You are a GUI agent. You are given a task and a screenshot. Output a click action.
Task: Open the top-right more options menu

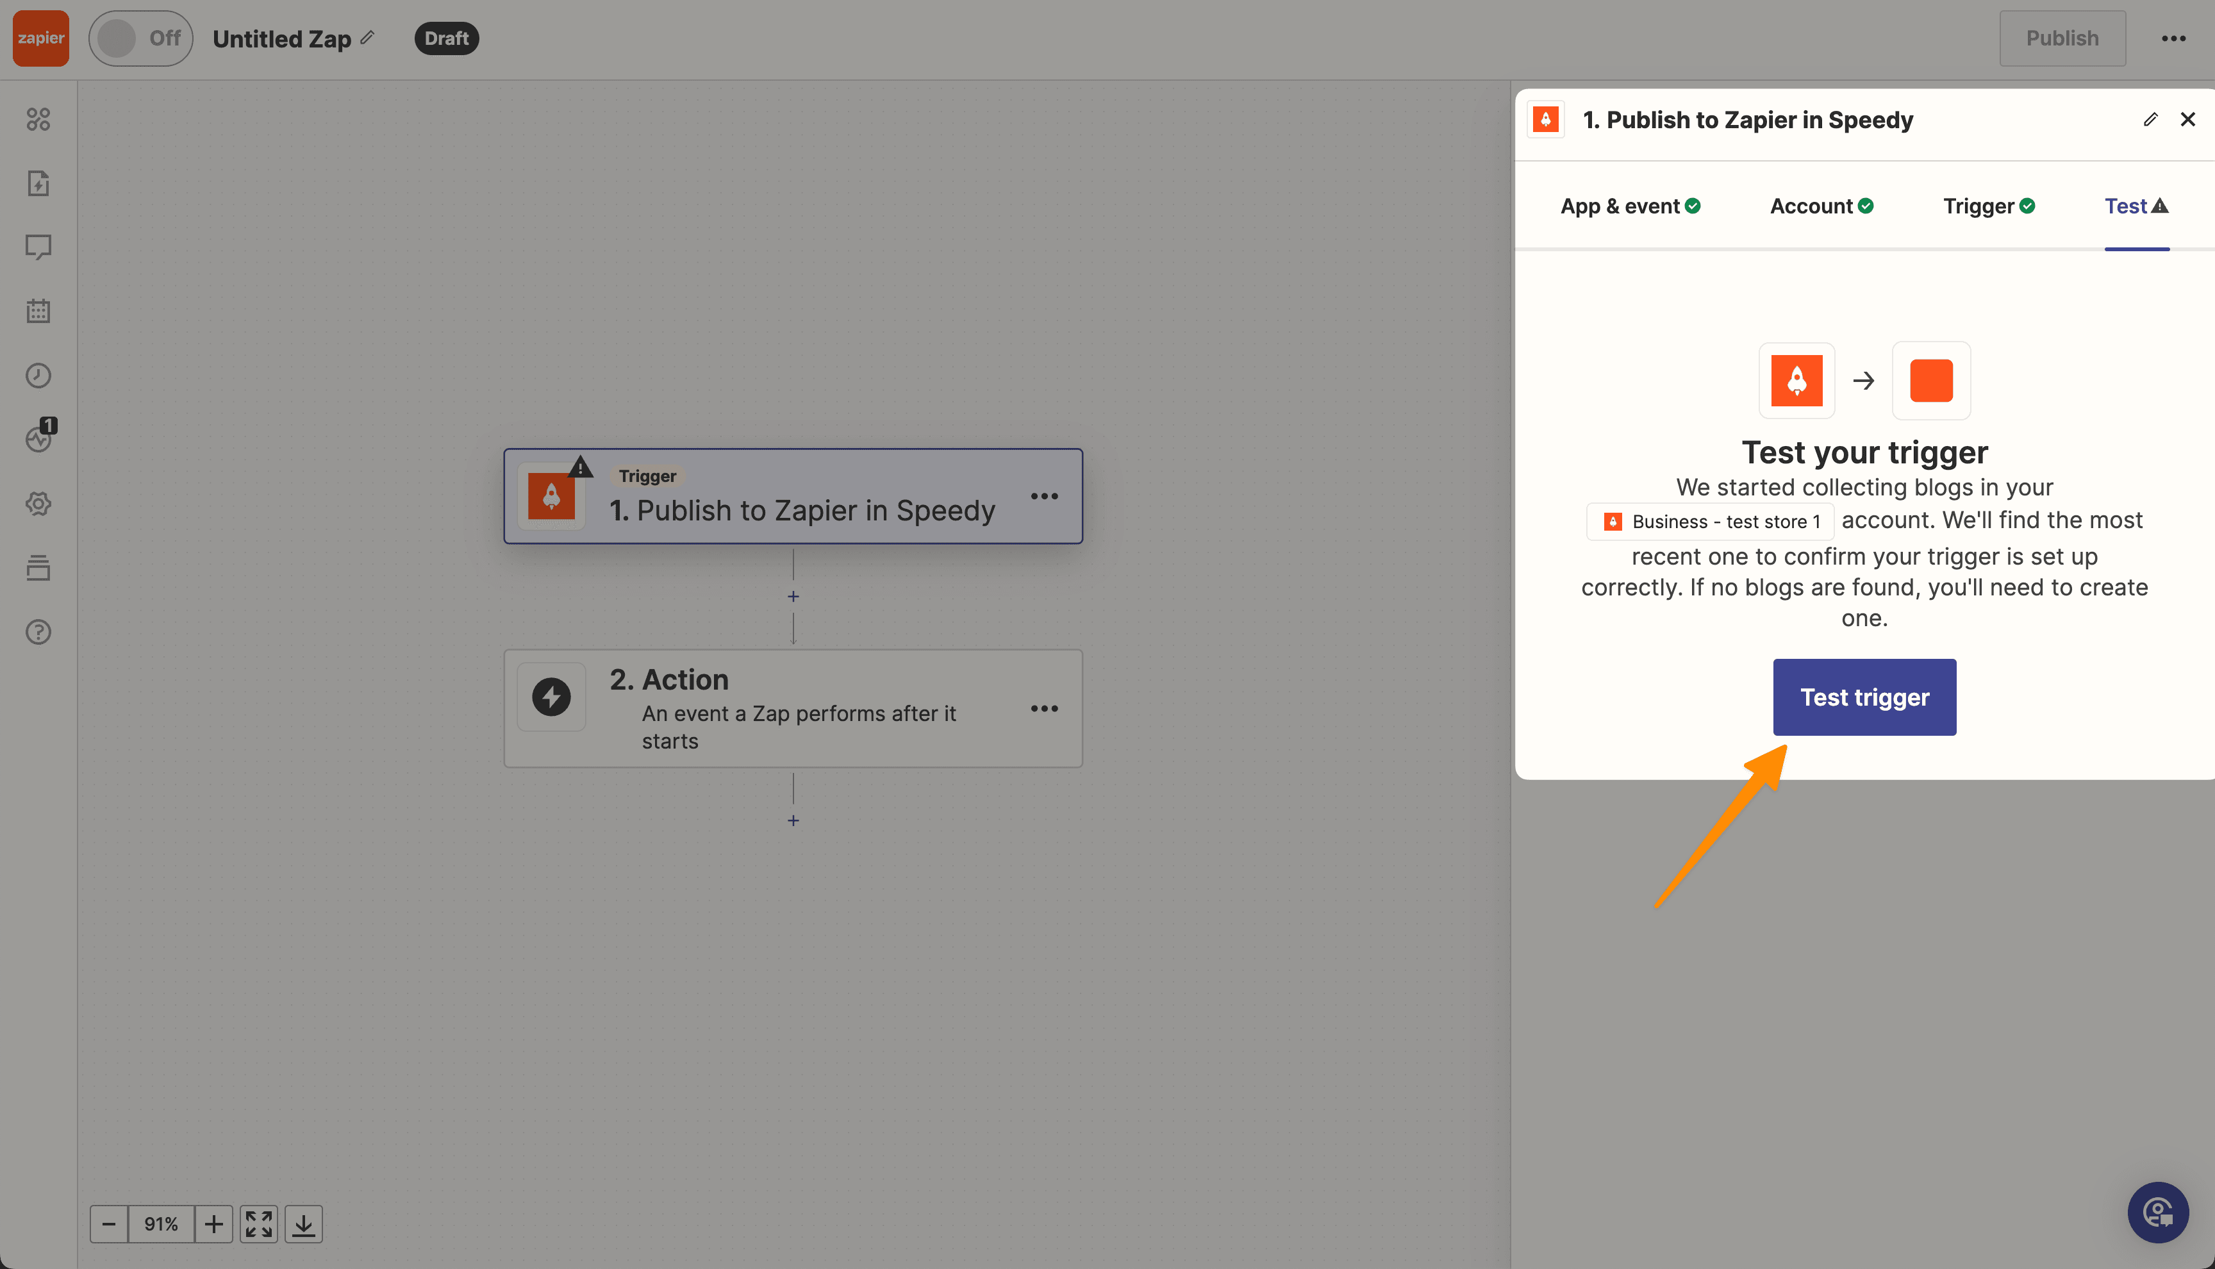tap(2173, 38)
